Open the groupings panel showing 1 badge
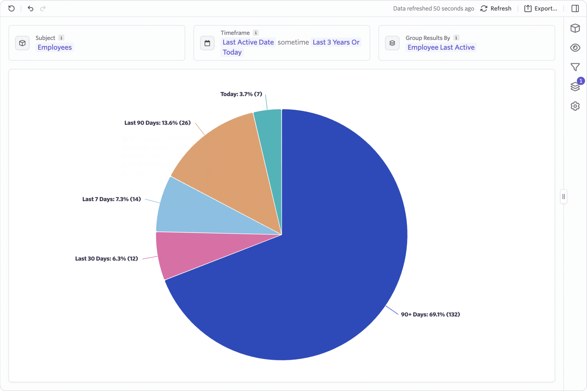Viewport: 587px width, 391px height. tap(575, 86)
